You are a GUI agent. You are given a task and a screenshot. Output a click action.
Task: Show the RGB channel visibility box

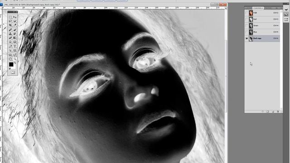246,13
